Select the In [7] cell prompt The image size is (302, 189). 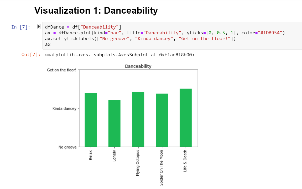(21, 27)
